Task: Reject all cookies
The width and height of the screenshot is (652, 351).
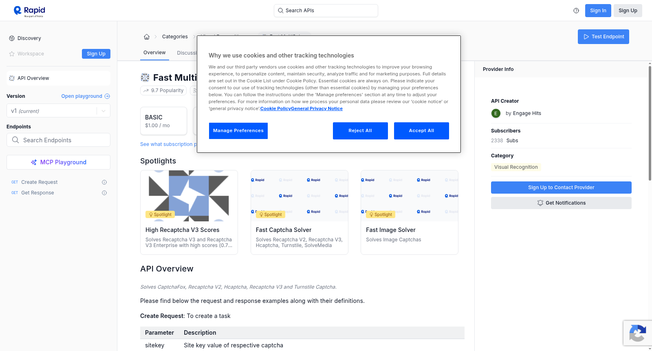Action: tap(360, 131)
